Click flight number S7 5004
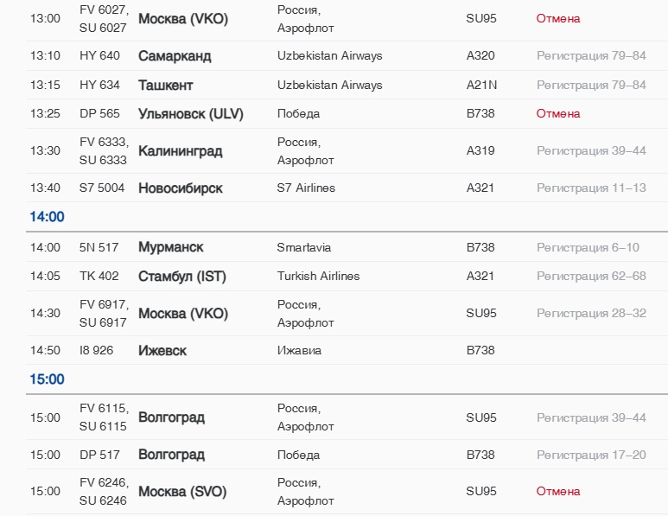 (x=102, y=188)
